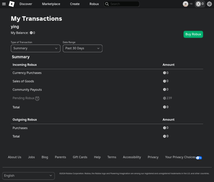Click Robux icon next to My Balance
This screenshot has height=182, width=214.
coord(31,33)
